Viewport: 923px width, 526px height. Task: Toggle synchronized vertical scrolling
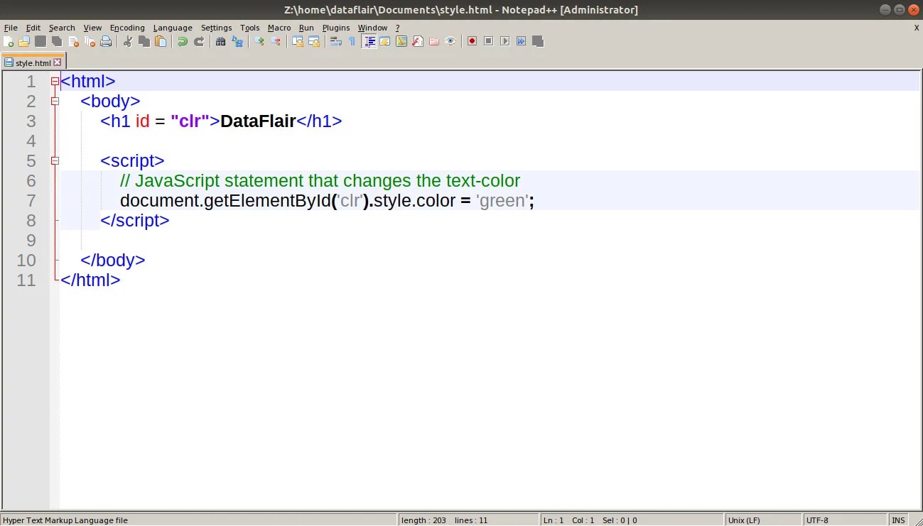[298, 41]
